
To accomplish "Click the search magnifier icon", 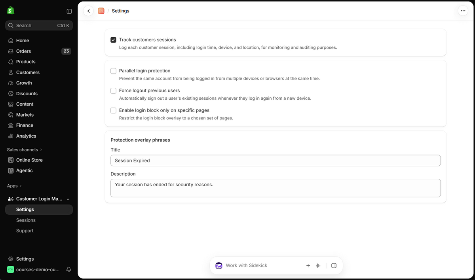I will 11,26.
